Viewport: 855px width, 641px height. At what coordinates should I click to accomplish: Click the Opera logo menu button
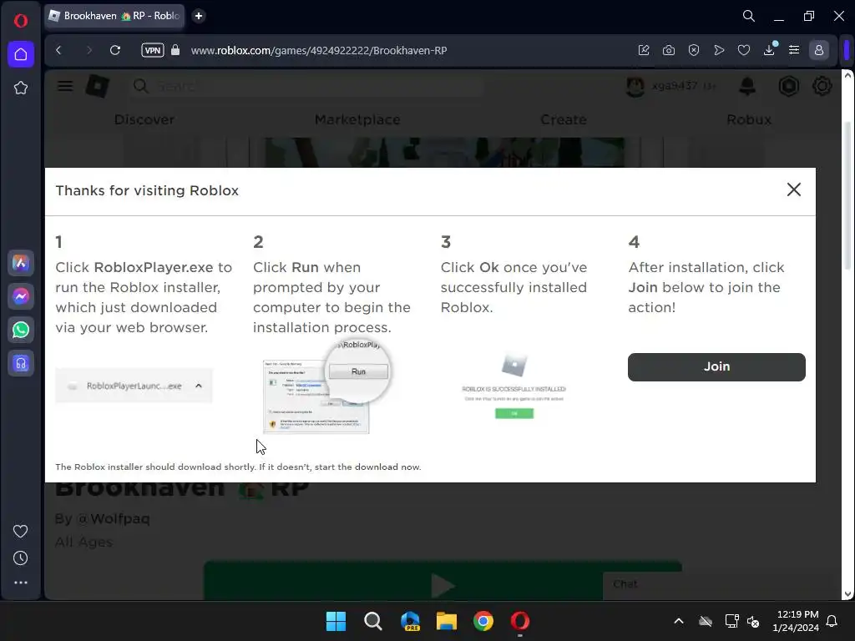(x=21, y=21)
